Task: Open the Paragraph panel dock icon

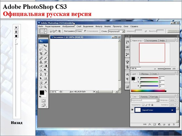Action: coord(127,79)
